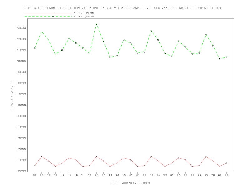Viewport: 247px width, 191px height.
Task: Click the 11000 y-axis tick label
Action: click(21, 160)
